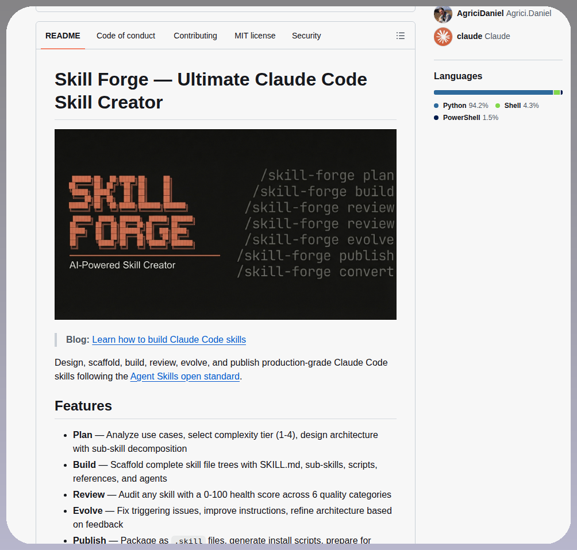Open AgriciDaniel's avatar picture
Image resolution: width=577 pixels, height=550 pixels.
pyautogui.click(x=443, y=14)
